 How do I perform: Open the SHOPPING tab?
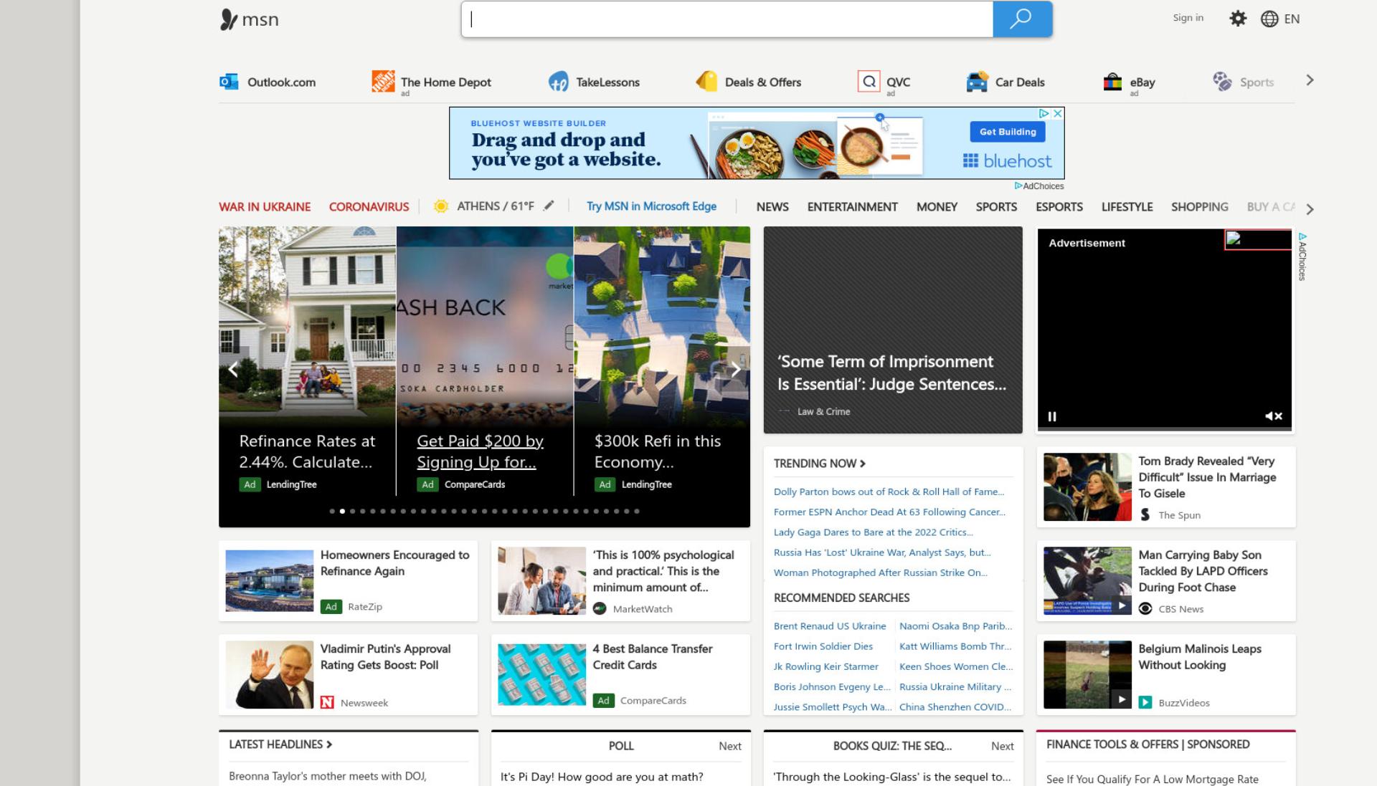pyautogui.click(x=1199, y=206)
